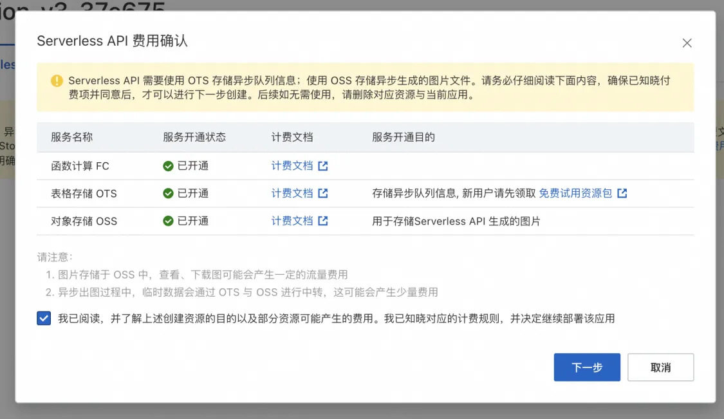Close the 费用确认 dialog with the X
Image resolution: width=724 pixels, height=419 pixels.
(x=687, y=43)
